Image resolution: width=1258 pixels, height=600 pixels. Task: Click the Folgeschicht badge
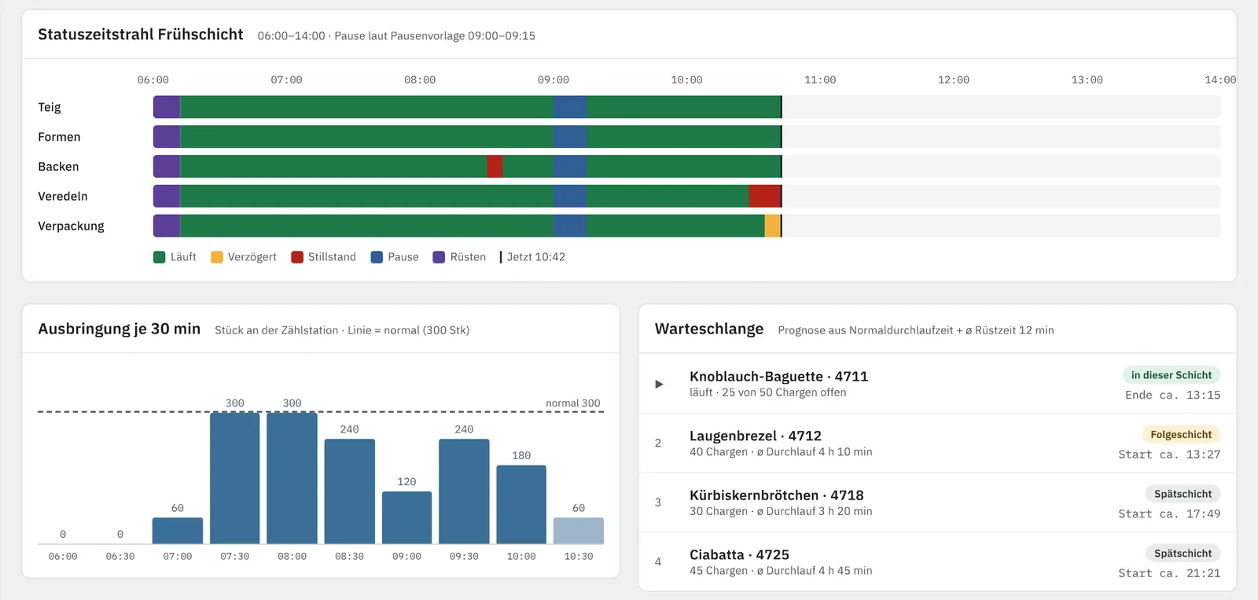pos(1181,435)
